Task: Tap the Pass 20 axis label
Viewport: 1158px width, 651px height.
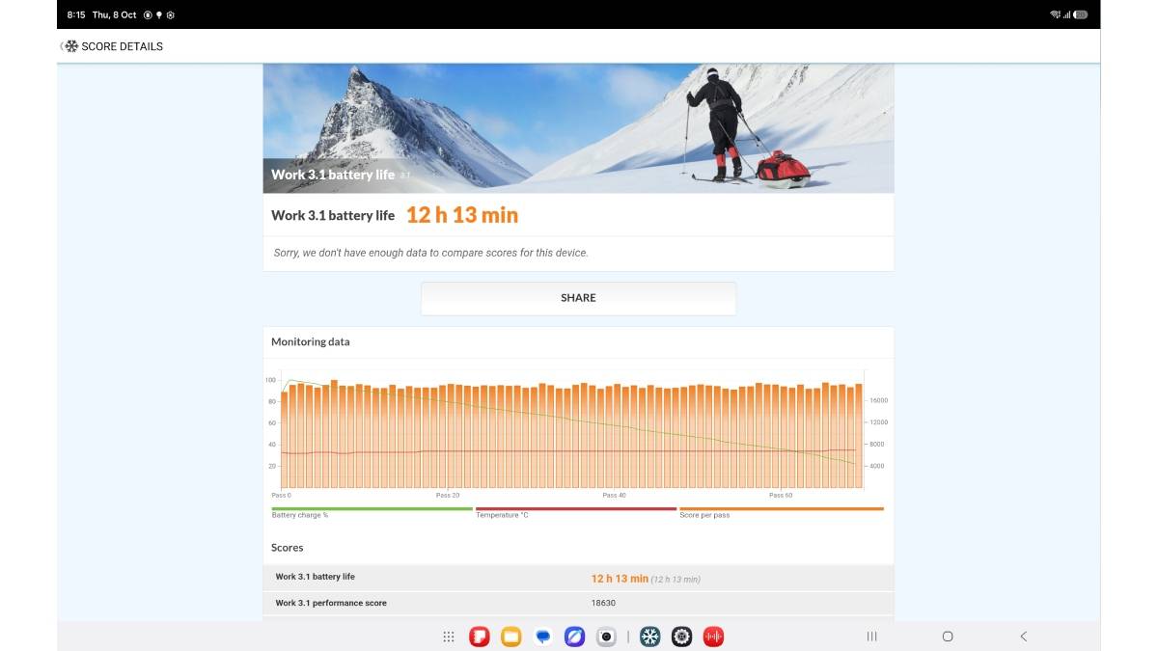Action: [x=448, y=495]
